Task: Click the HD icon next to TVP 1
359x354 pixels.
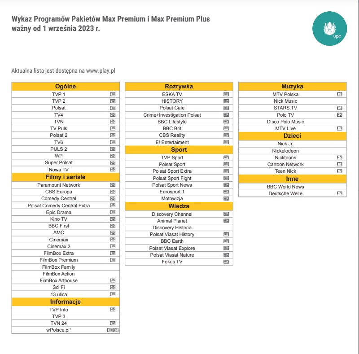Action: 113,94
